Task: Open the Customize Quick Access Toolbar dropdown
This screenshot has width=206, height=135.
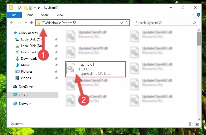Action: click(39, 8)
